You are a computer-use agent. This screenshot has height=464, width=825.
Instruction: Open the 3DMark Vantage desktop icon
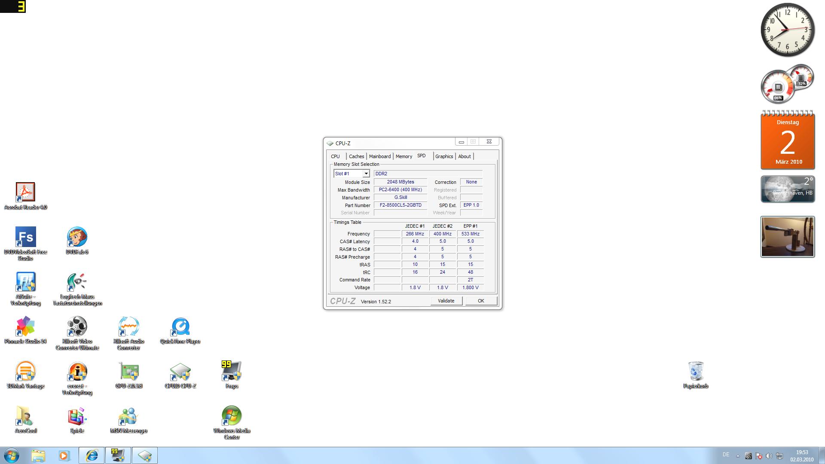25,372
